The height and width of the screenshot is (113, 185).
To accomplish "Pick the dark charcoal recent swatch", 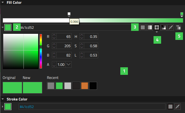I will [76, 86].
